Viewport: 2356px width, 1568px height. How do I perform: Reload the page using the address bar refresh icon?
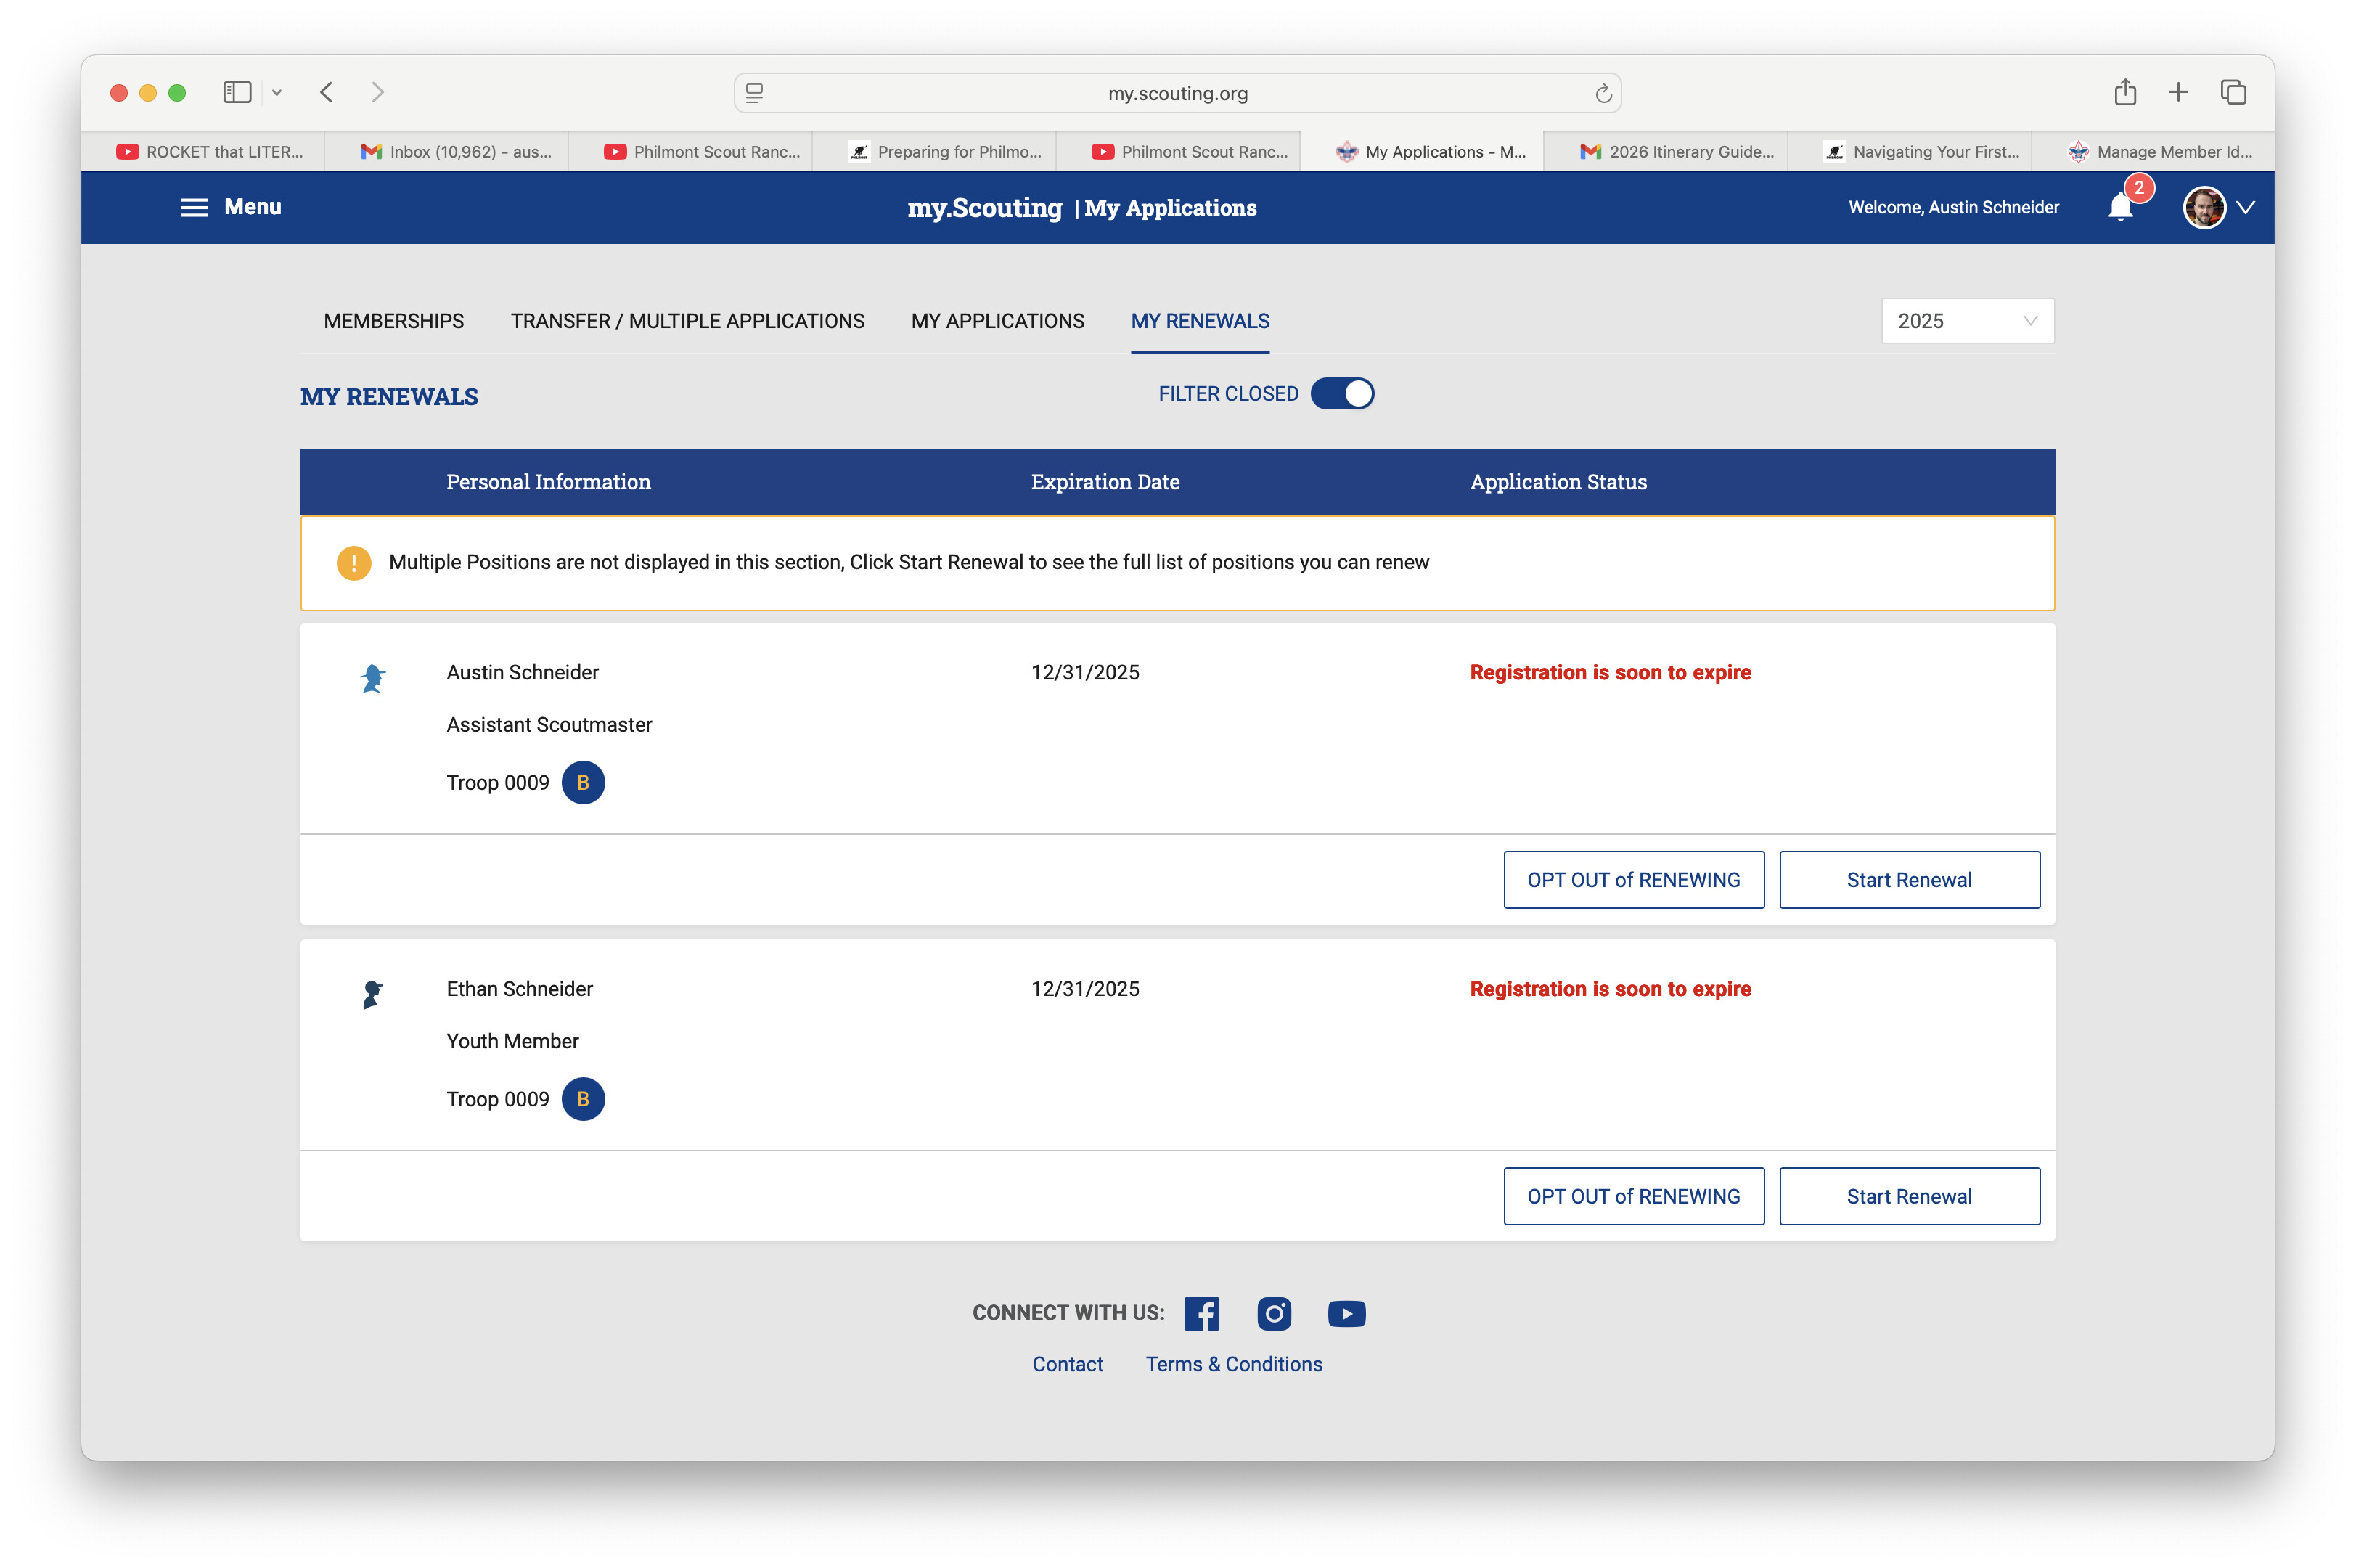pyautogui.click(x=1603, y=92)
